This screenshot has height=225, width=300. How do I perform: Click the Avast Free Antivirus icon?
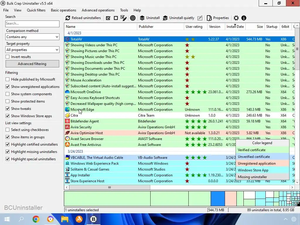pos(67,145)
